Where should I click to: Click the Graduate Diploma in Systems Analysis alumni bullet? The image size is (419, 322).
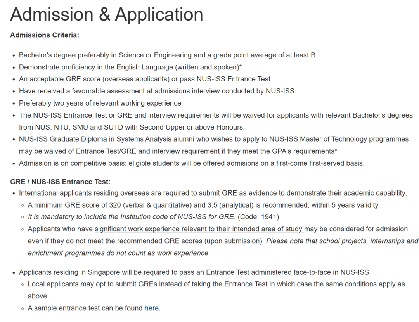[213, 139]
